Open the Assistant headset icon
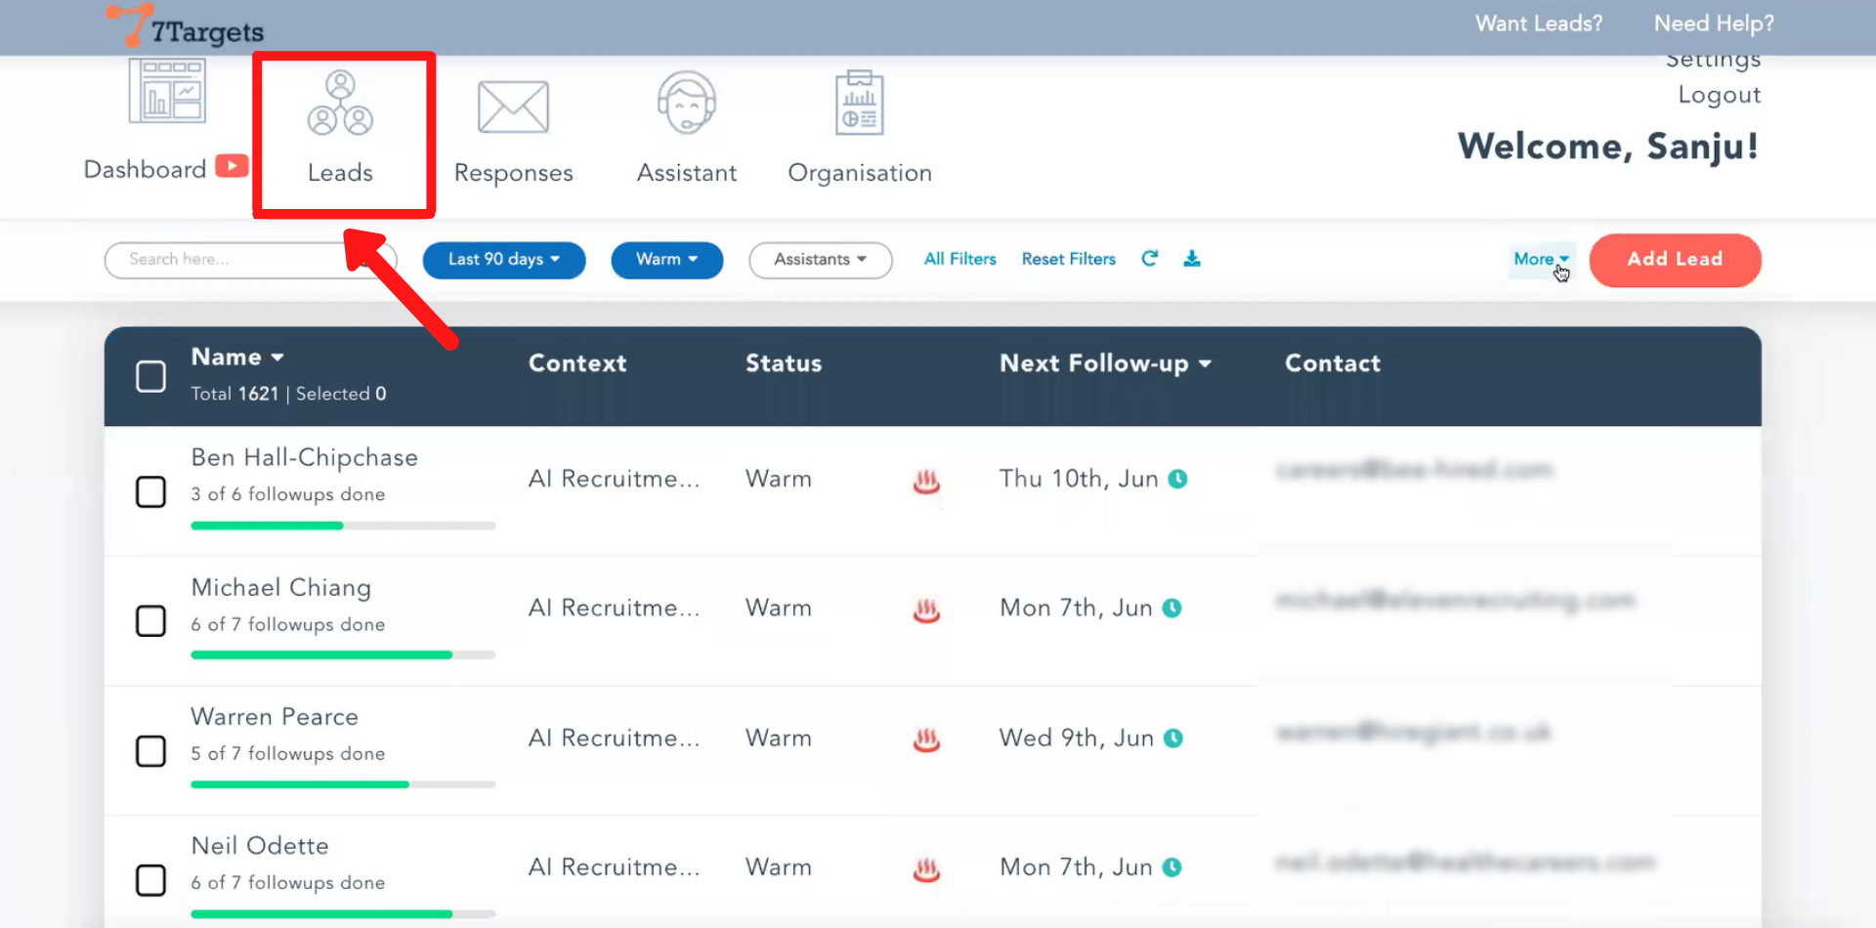This screenshot has height=928, width=1876. (x=687, y=103)
